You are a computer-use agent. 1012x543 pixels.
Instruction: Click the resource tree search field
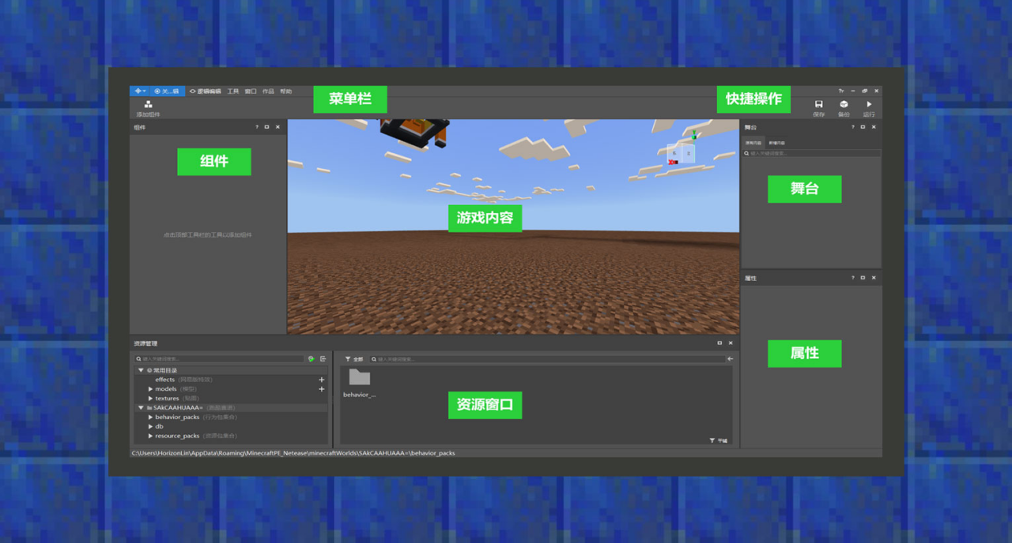pyautogui.click(x=219, y=359)
